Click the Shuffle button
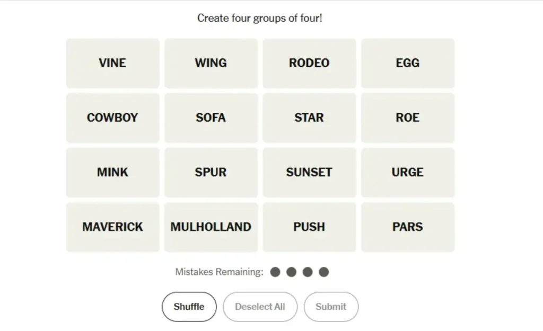Image resolution: width=543 pixels, height=331 pixels. pos(189,307)
